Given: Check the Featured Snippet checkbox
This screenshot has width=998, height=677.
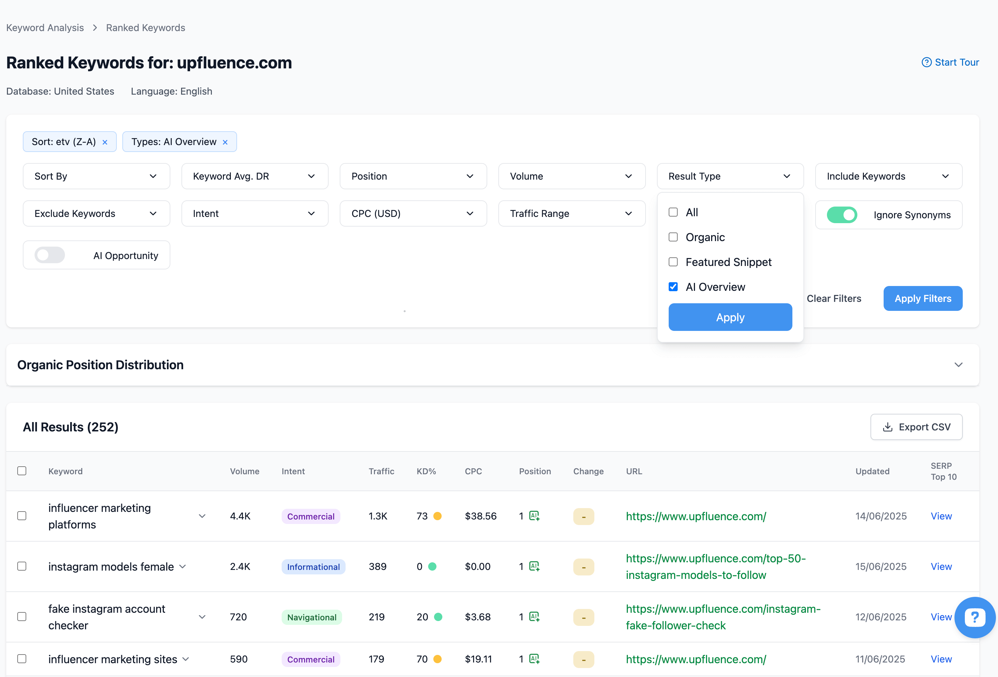Looking at the screenshot, I should [x=673, y=262].
